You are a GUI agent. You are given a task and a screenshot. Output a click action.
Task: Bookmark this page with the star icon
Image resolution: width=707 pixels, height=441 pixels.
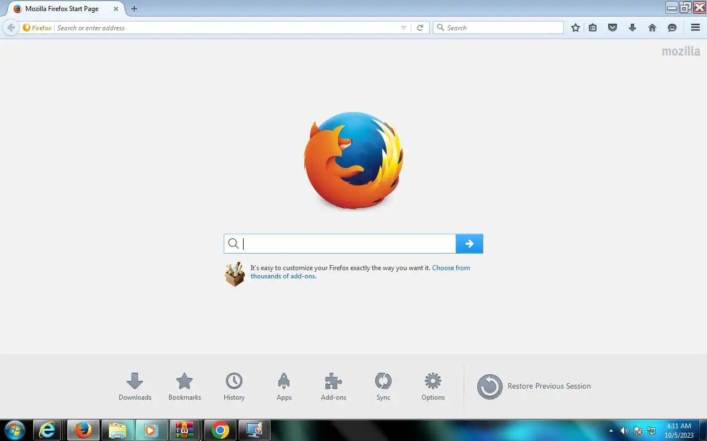(x=576, y=28)
